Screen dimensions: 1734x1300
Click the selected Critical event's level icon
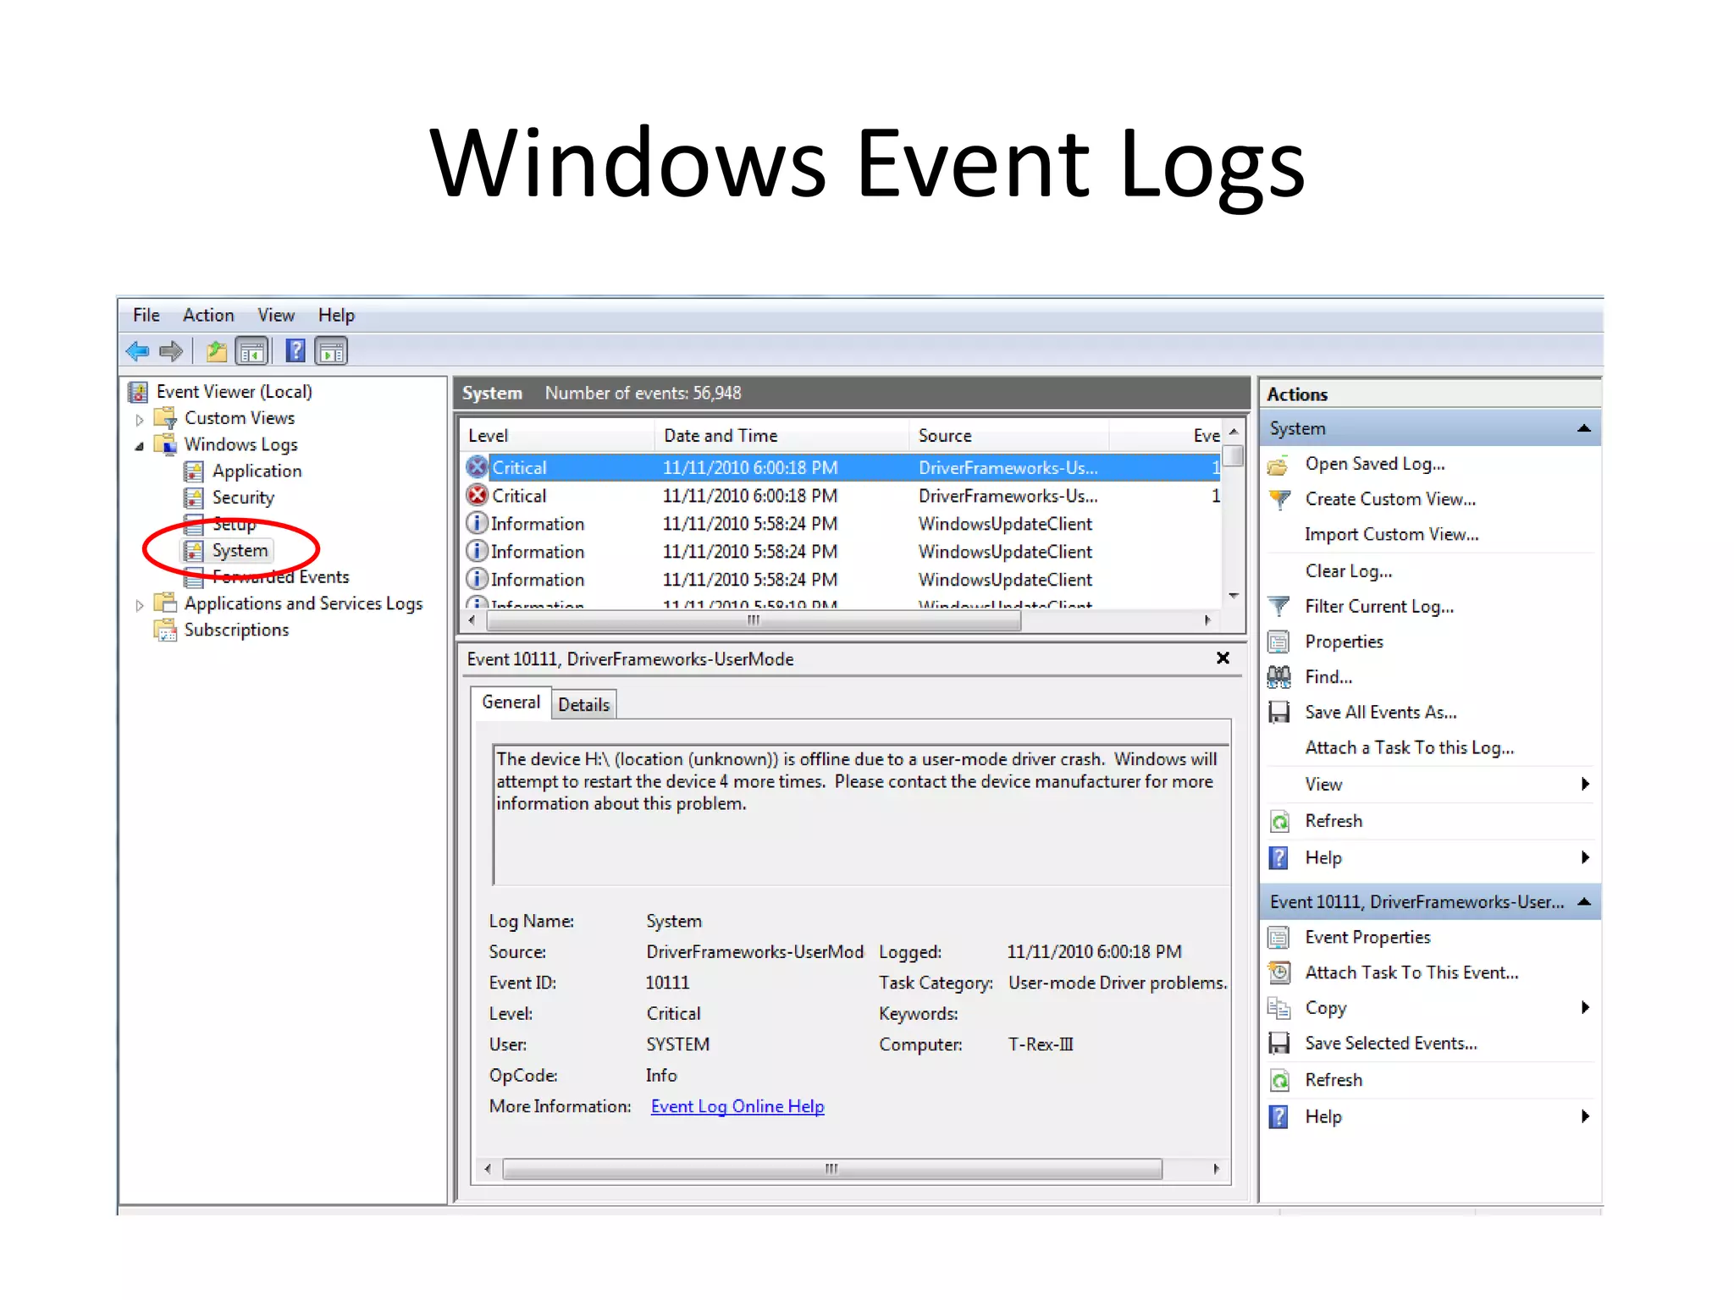click(478, 467)
